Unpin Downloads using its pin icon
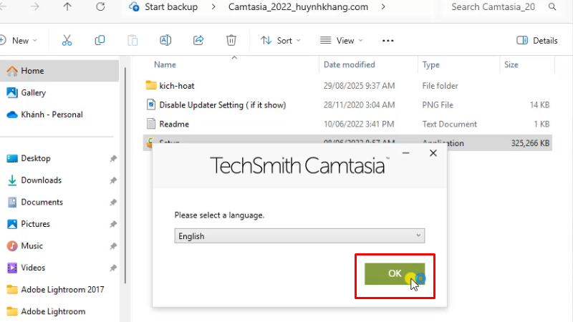 113,180
